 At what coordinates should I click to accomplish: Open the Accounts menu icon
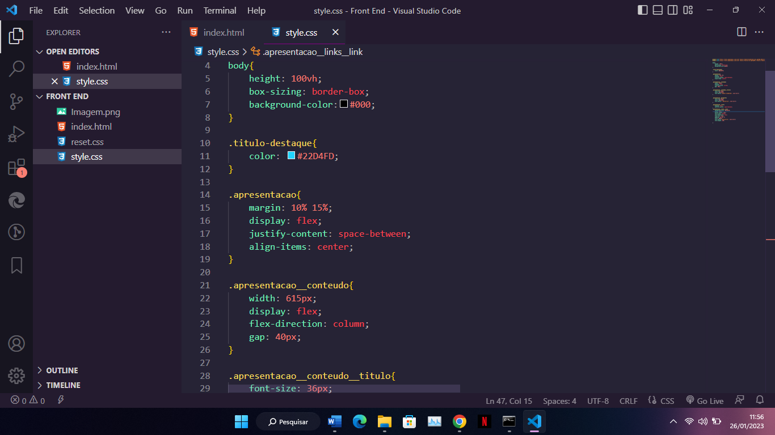[16, 343]
